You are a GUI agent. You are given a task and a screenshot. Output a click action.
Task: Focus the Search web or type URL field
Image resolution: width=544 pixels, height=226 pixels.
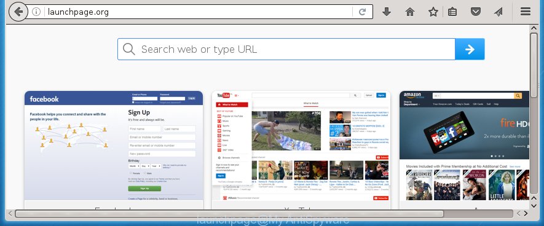pyautogui.click(x=286, y=49)
